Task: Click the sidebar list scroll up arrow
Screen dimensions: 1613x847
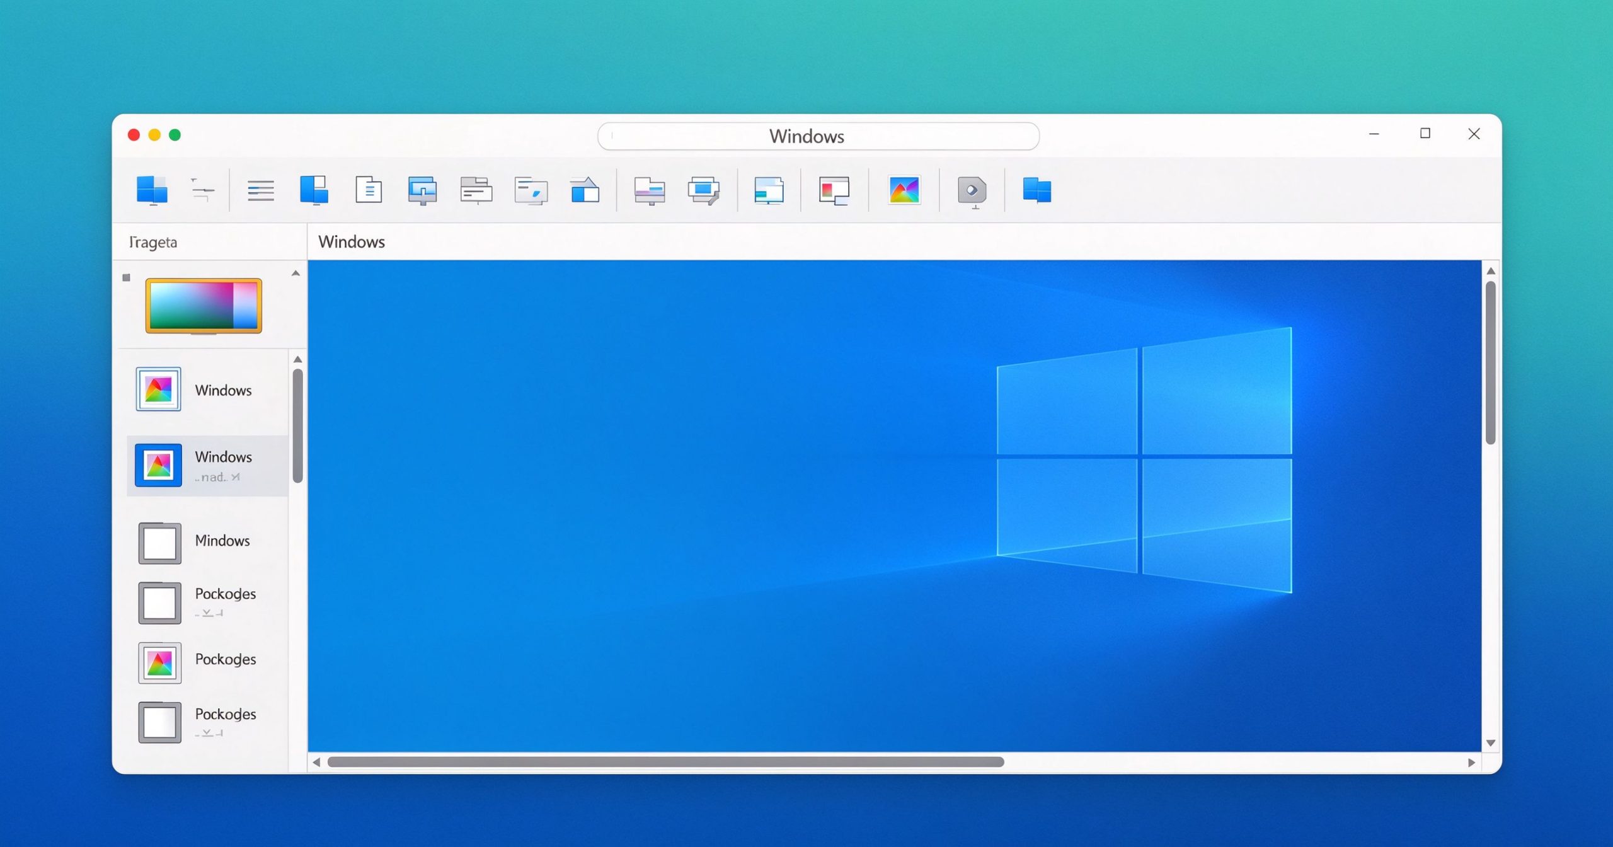Action: click(x=298, y=359)
